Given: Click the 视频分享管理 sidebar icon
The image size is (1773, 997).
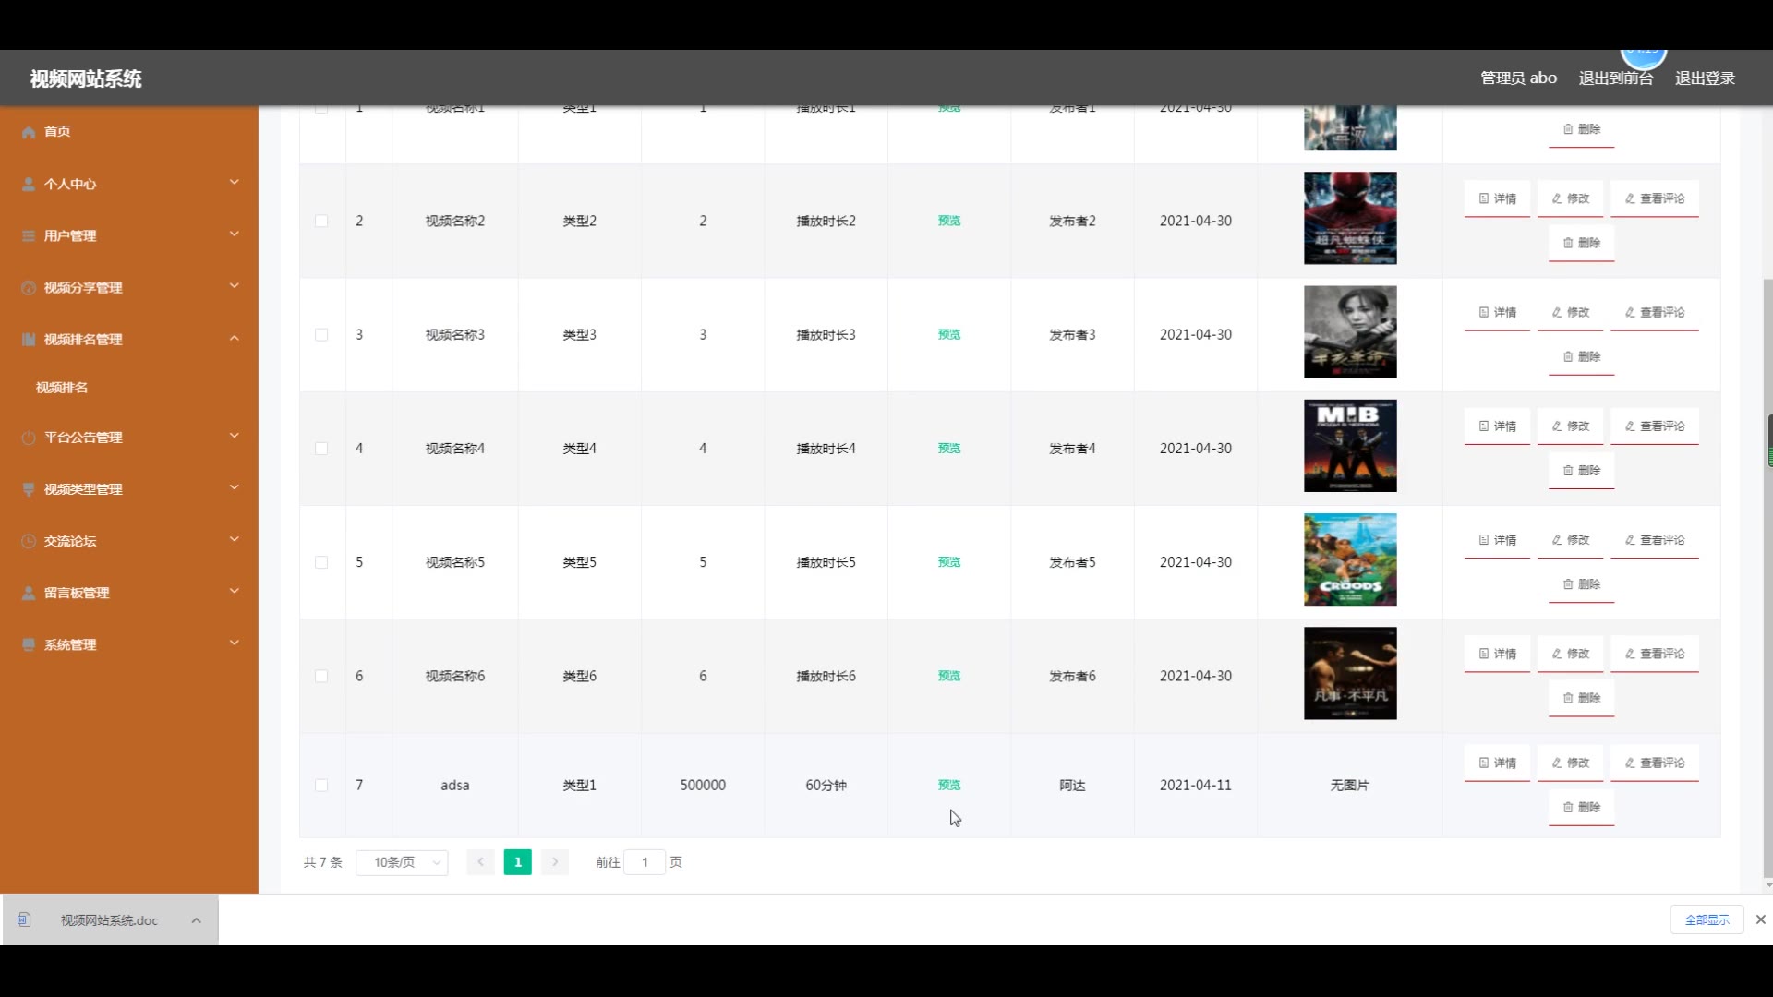Looking at the screenshot, I should tap(29, 287).
